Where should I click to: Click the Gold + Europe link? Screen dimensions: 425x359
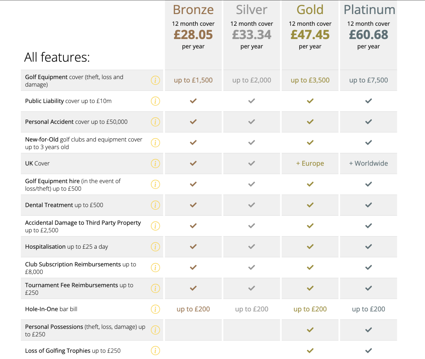(x=310, y=164)
